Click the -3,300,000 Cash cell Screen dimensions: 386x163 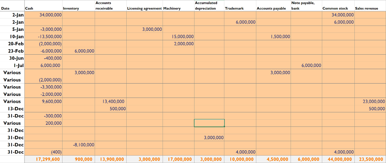click(44, 87)
